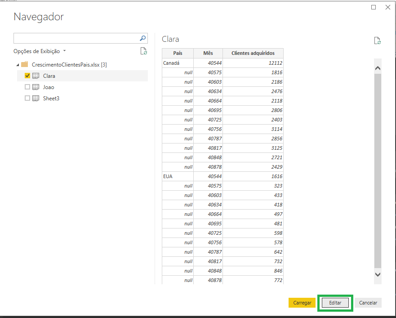
Task: Click the País column header
Action: (177, 53)
